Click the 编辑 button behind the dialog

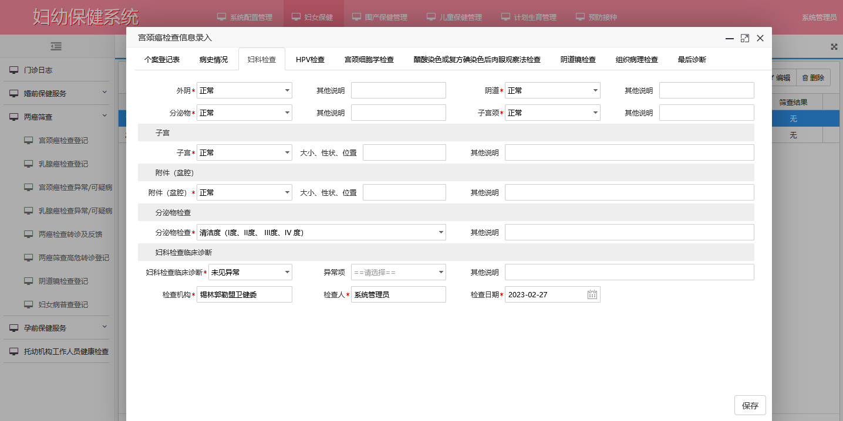pos(783,77)
